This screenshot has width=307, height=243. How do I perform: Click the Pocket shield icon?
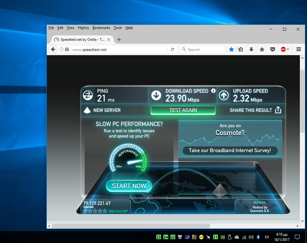[273, 49]
